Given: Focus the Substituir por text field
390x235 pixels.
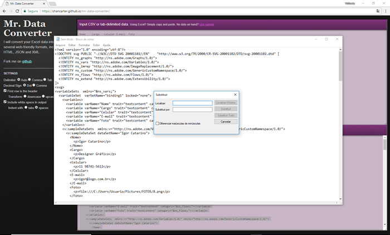Looking at the screenshot, I should (x=192, y=109).
